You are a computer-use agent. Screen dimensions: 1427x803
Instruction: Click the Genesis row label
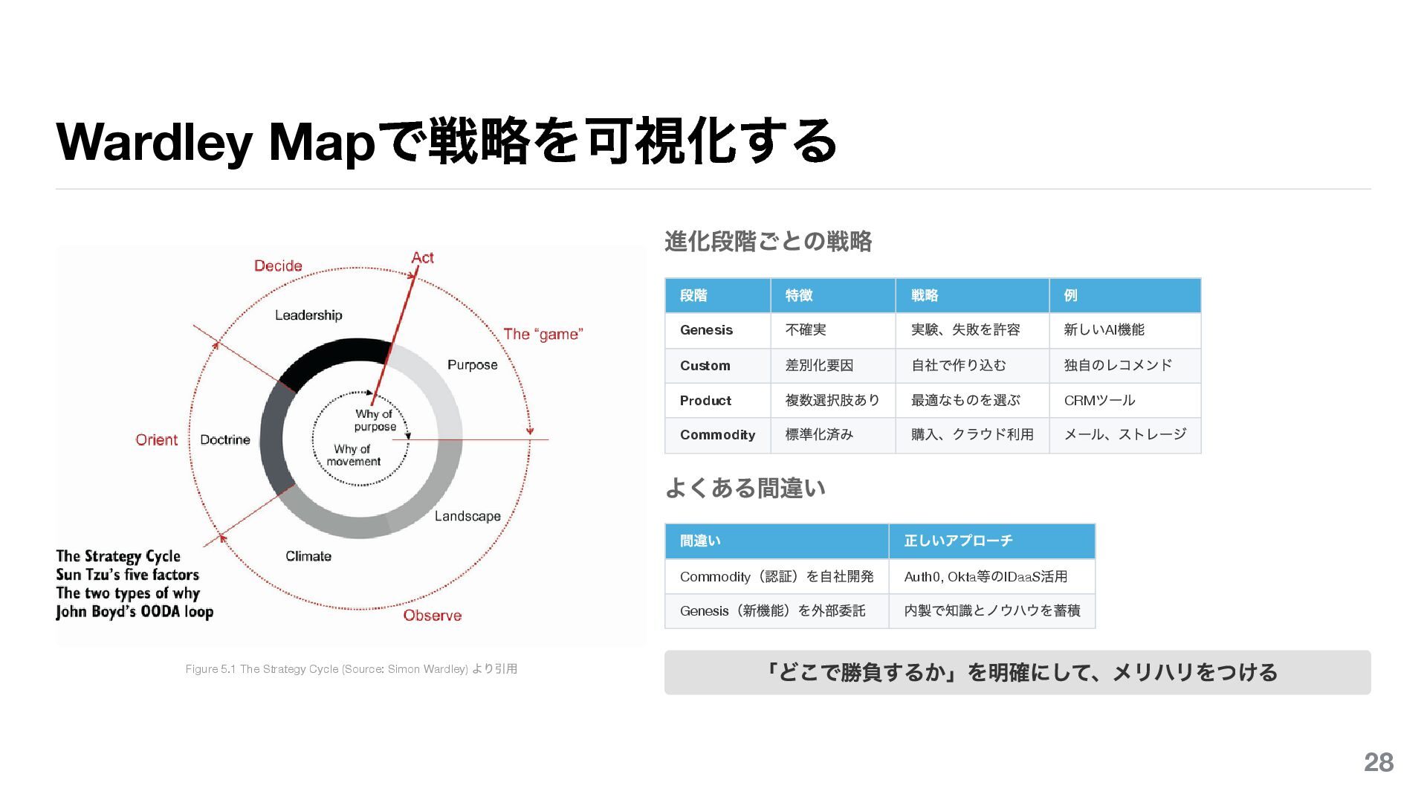point(706,329)
